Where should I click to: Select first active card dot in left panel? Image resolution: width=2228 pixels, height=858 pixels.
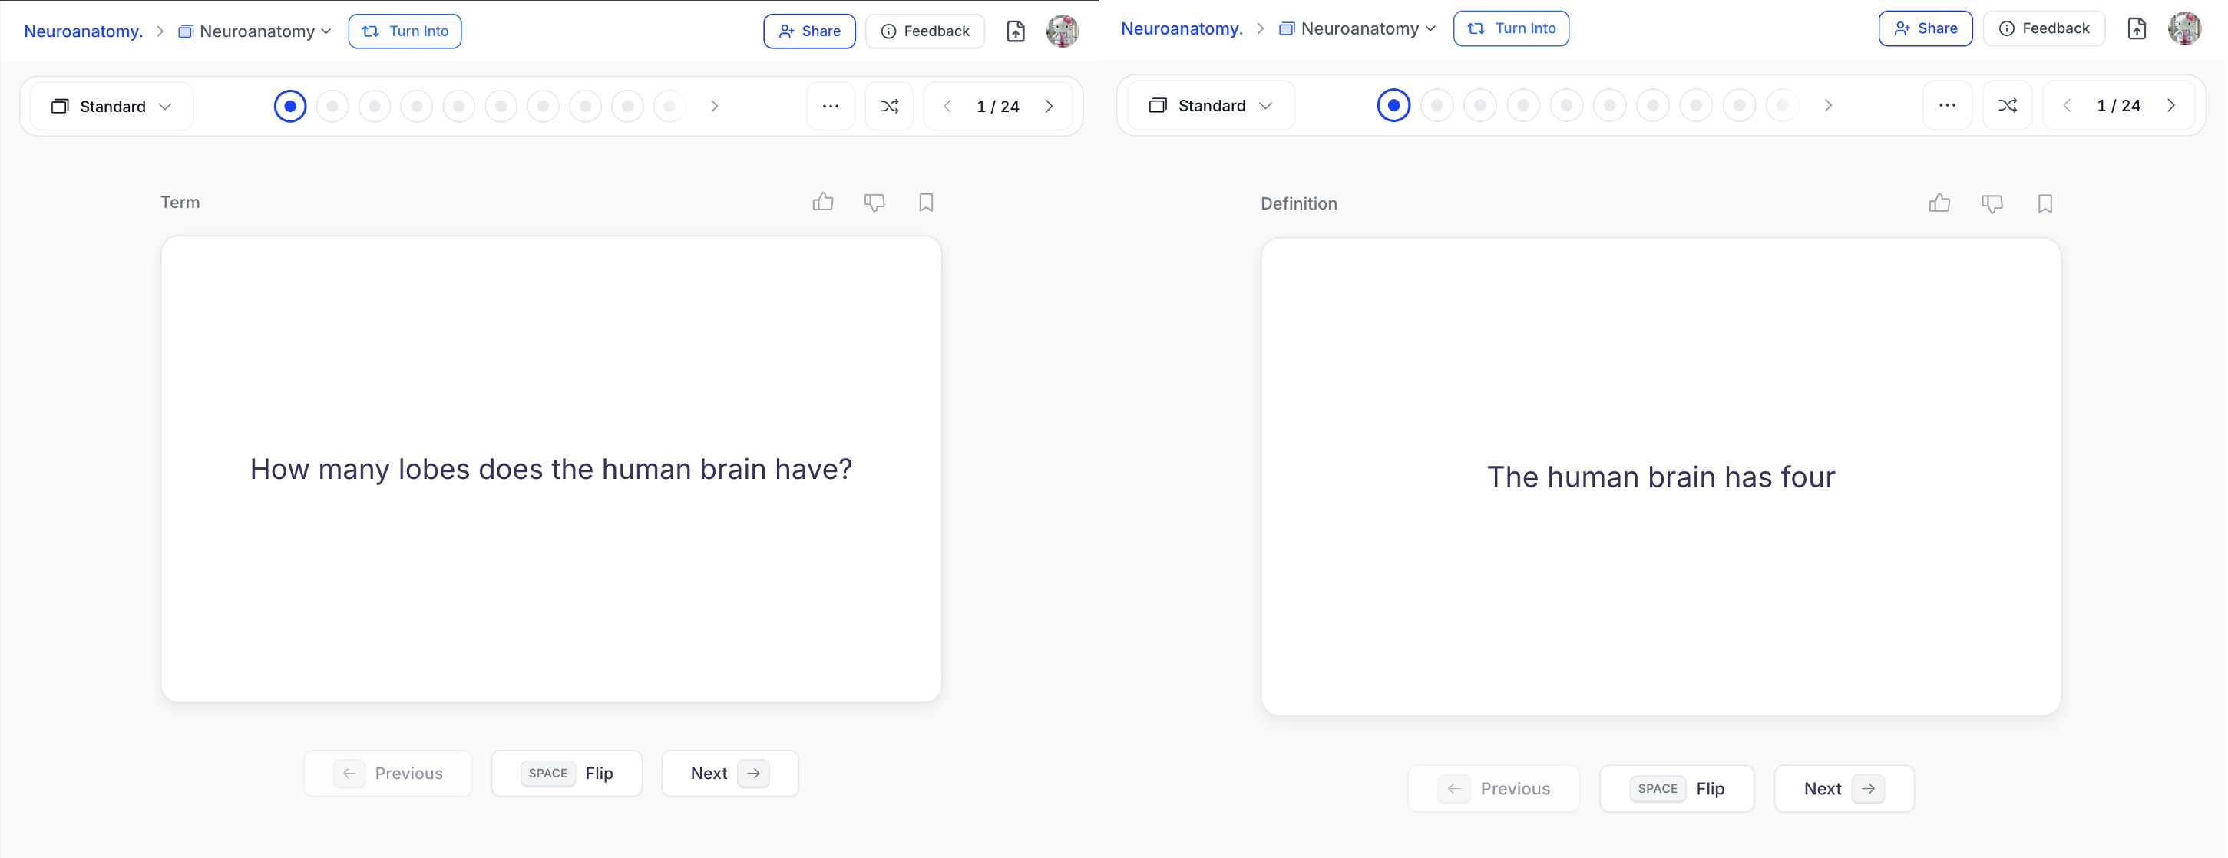[289, 107]
